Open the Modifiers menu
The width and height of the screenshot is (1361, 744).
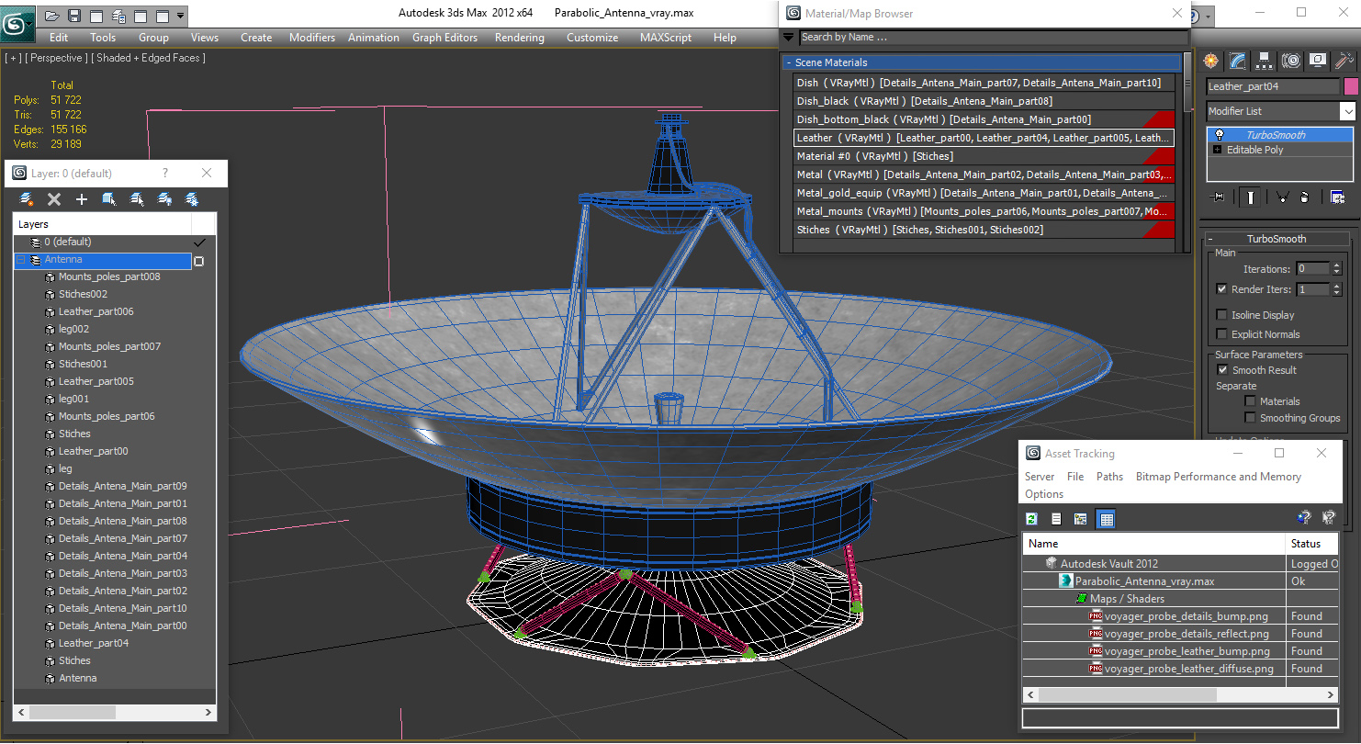pos(312,38)
